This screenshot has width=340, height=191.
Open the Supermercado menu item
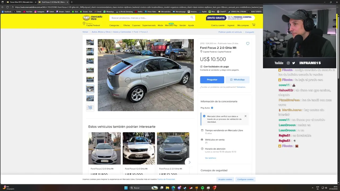tap(149, 25)
